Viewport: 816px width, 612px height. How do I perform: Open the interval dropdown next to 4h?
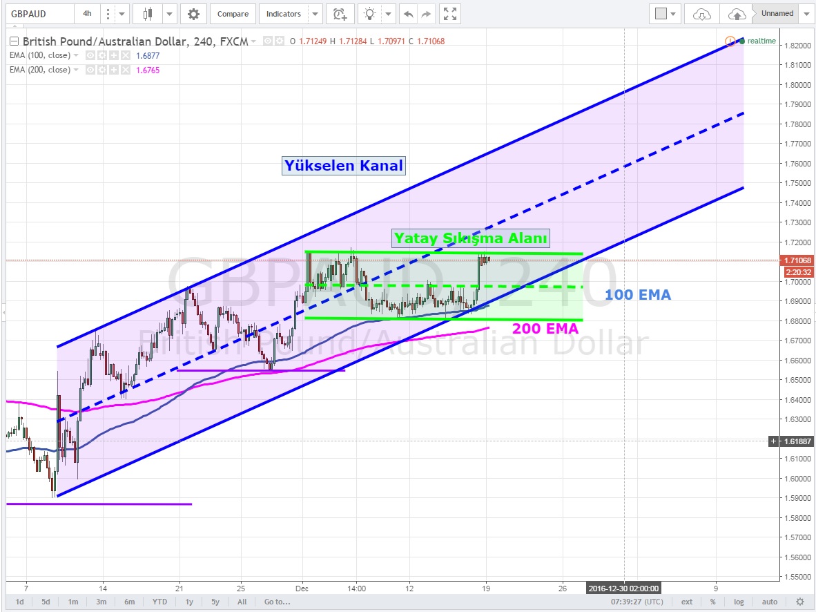(x=122, y=14)
